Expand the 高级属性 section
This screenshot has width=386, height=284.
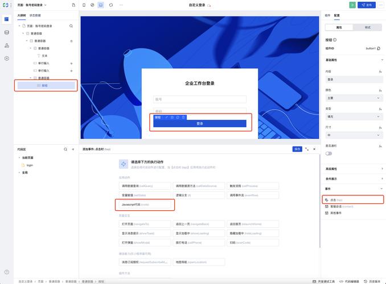[353, 169]
